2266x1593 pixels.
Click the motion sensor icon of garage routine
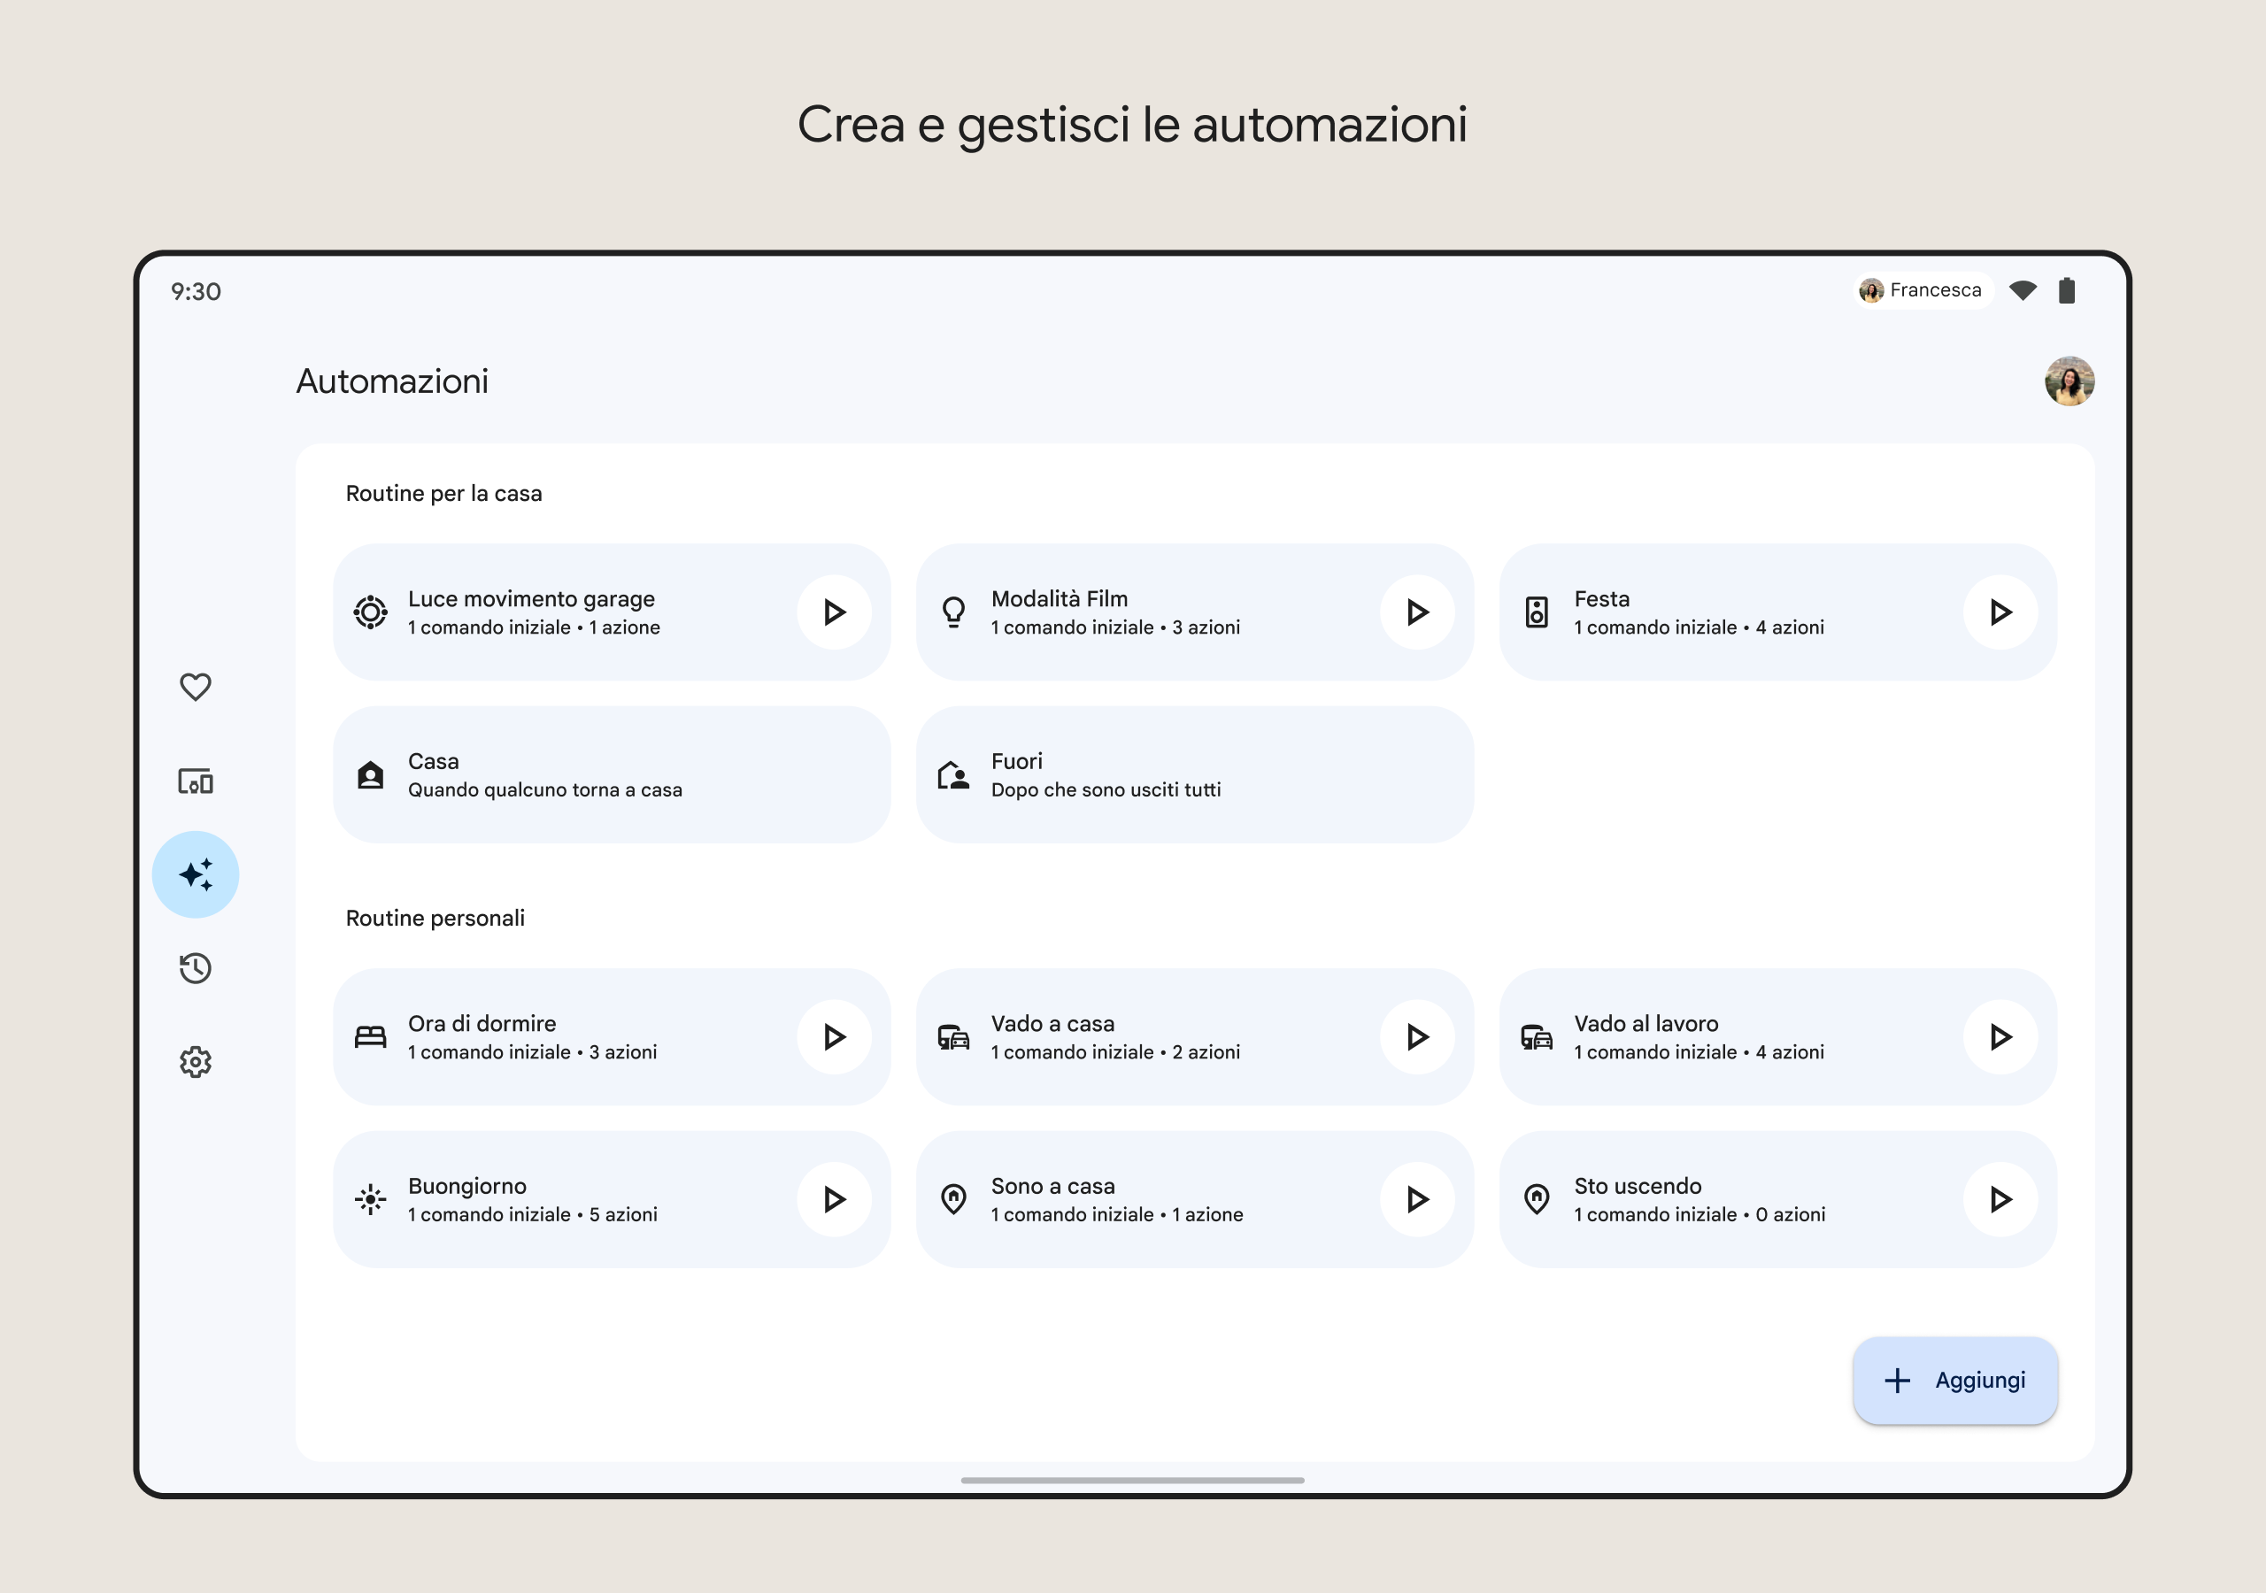pos(371,612)
